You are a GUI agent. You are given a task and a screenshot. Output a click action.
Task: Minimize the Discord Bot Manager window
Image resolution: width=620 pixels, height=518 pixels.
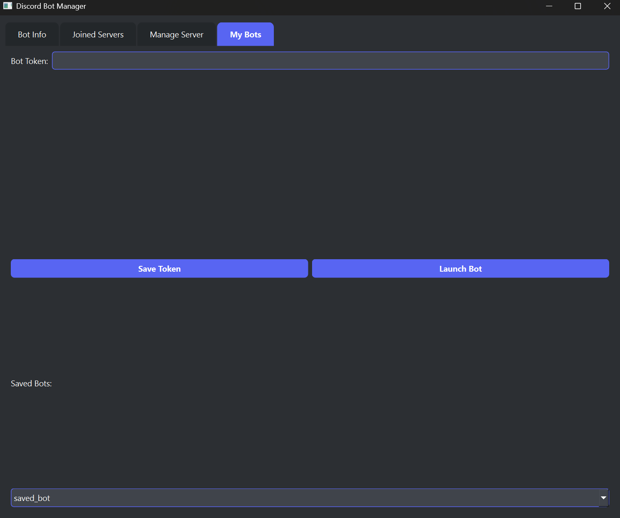point(549,6)
